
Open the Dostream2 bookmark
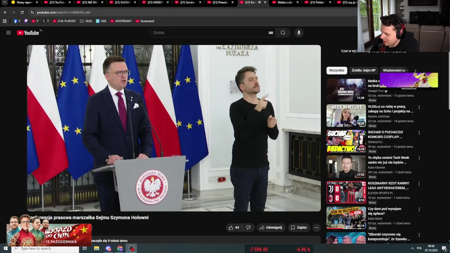click(x=145, y=21)
